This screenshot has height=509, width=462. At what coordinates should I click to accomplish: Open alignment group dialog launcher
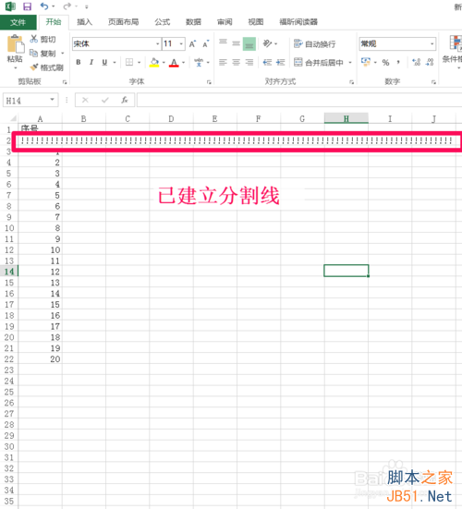pyautogui.click(x=352, y=82)
